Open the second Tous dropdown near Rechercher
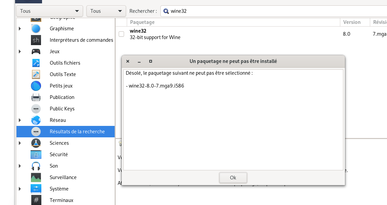This screenshot has height=205, width=387. click(106, 11)
